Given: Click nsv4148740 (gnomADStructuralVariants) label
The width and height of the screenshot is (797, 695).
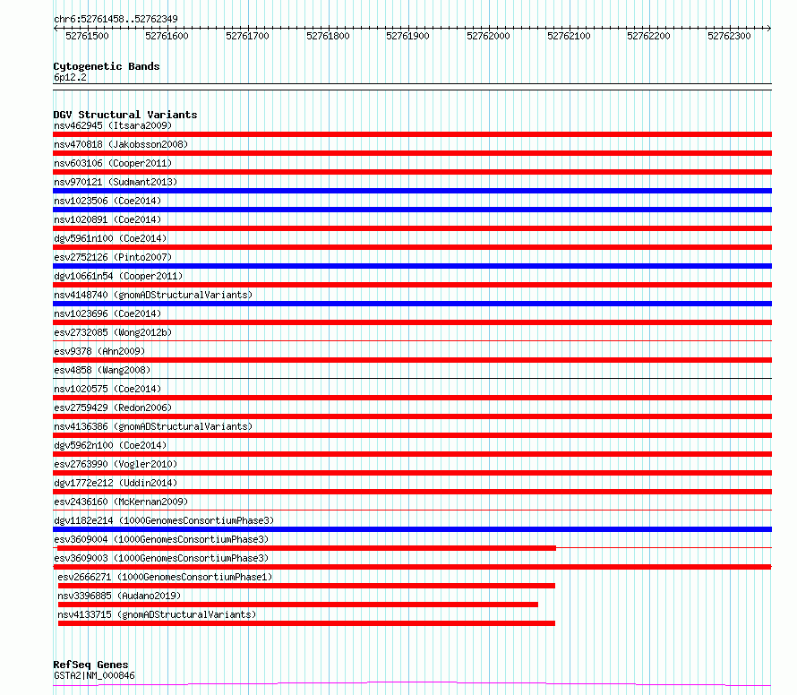Looking at the screenshot, I should coord(153,295).
